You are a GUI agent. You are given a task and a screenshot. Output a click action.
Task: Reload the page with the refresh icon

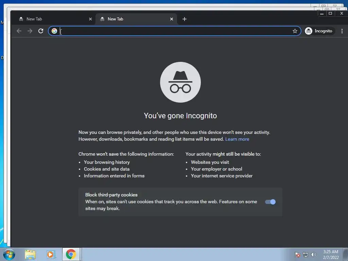click(x=41, y=31)
